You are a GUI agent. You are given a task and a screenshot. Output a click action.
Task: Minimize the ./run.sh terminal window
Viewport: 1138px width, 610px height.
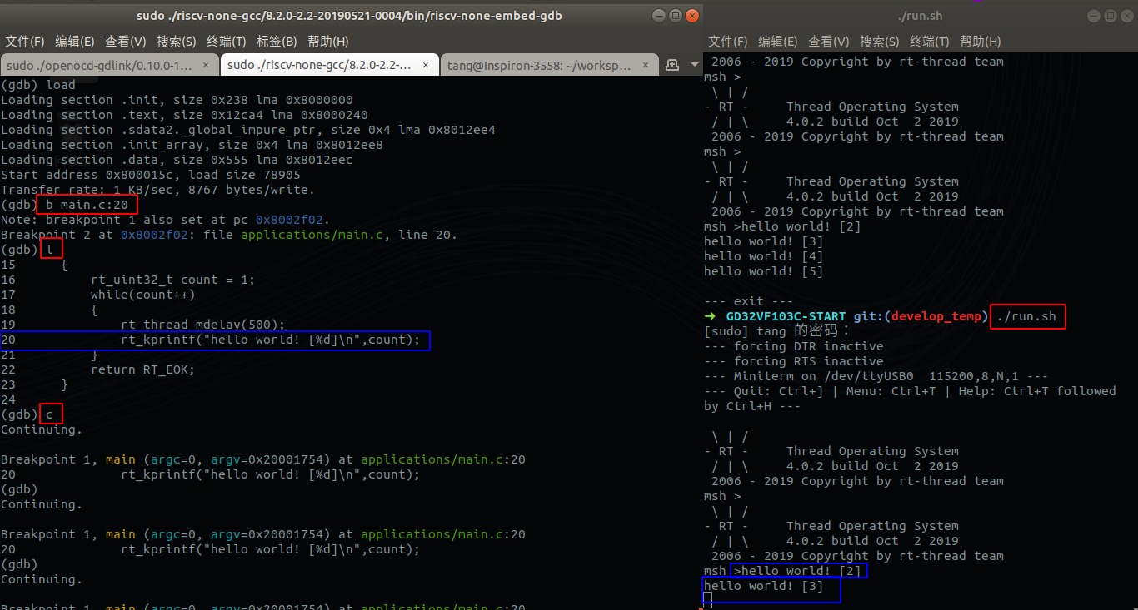click(x=1094, y=16)
